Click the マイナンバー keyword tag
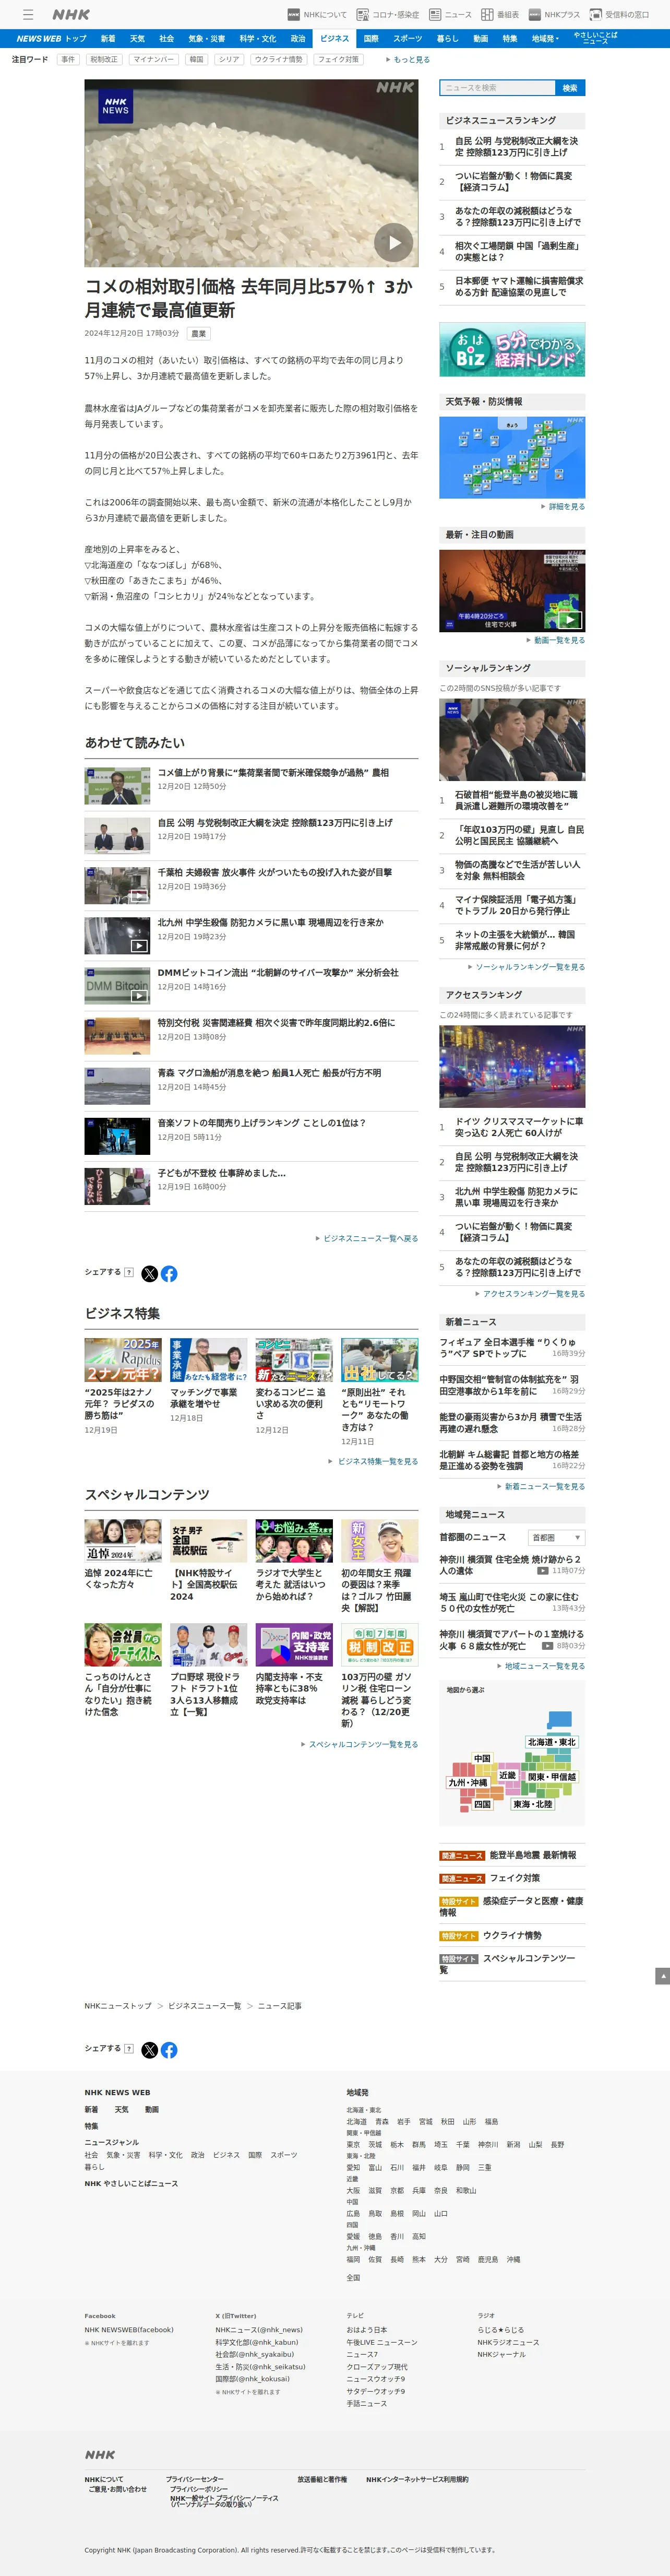 pos(153,60)
